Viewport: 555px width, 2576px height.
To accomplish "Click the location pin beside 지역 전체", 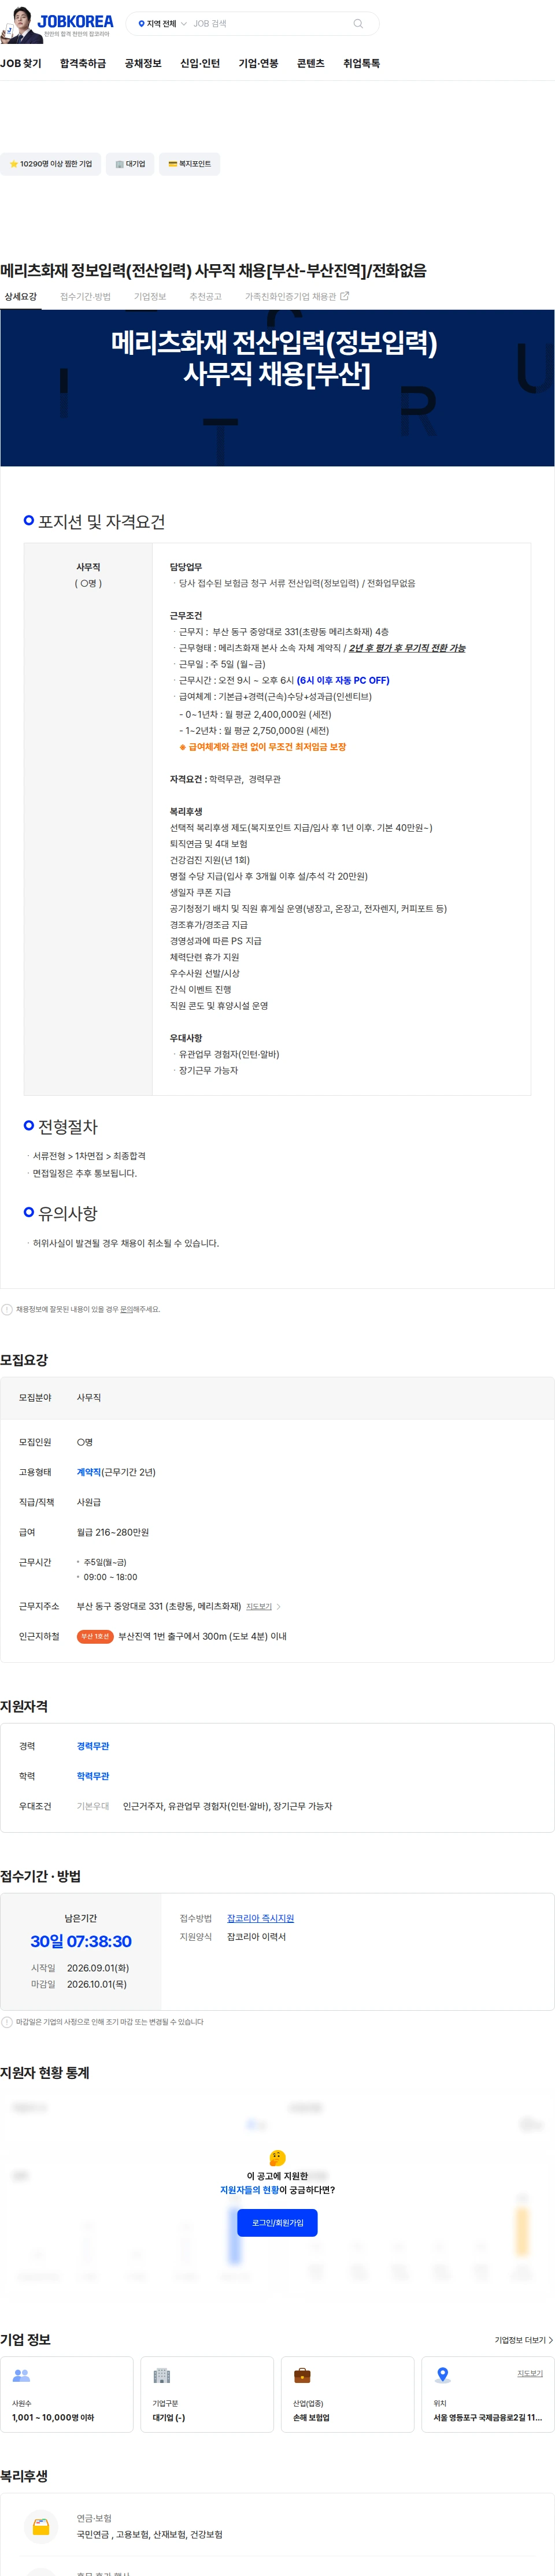I will click(x=141, y=23).
